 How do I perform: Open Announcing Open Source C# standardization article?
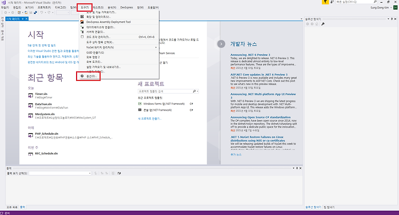click(x=261, y=117)
